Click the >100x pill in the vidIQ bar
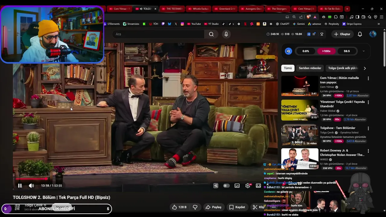 [326, 51]
